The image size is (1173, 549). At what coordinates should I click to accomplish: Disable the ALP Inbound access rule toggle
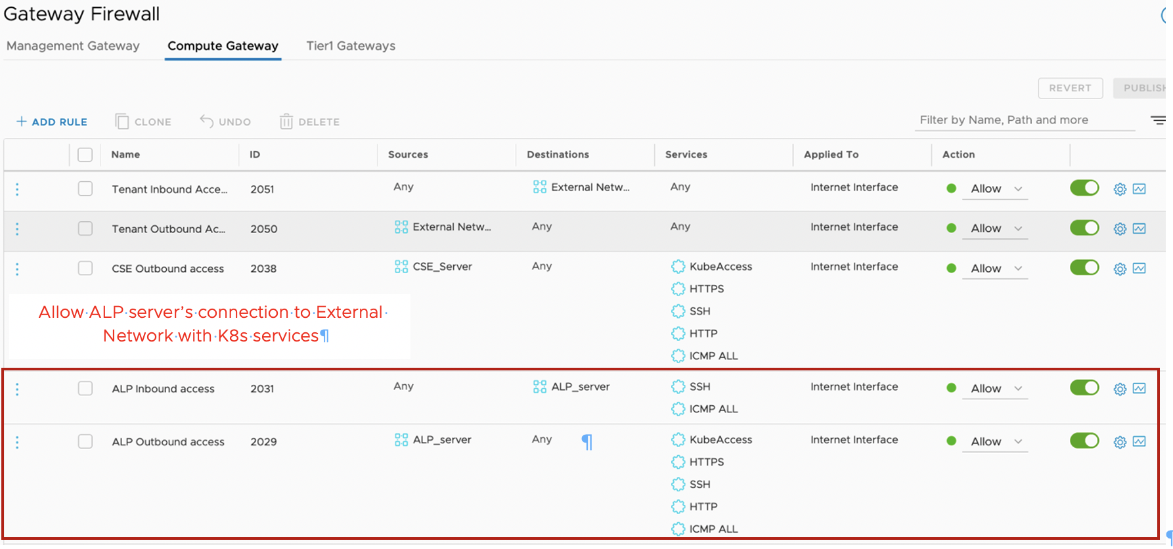pos(1084,387)
